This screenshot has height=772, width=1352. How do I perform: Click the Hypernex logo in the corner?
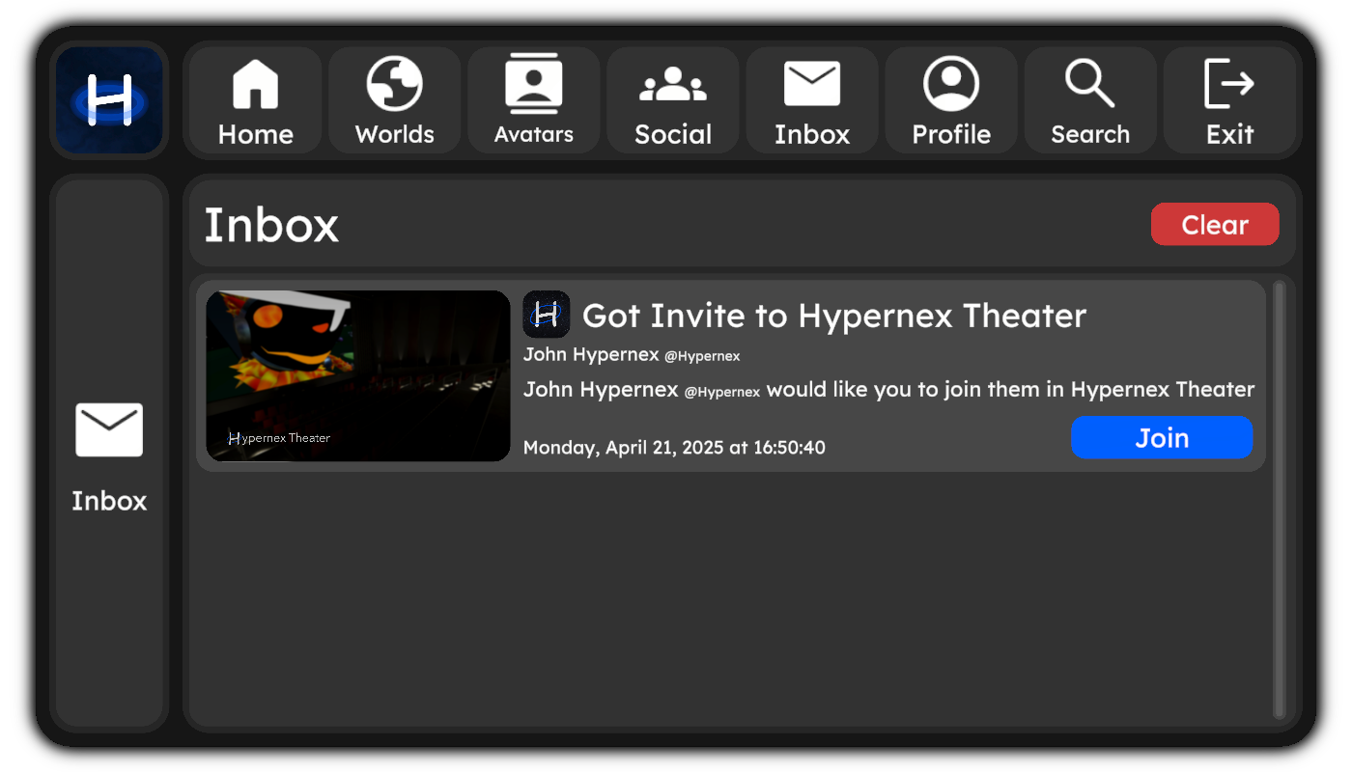109,100
